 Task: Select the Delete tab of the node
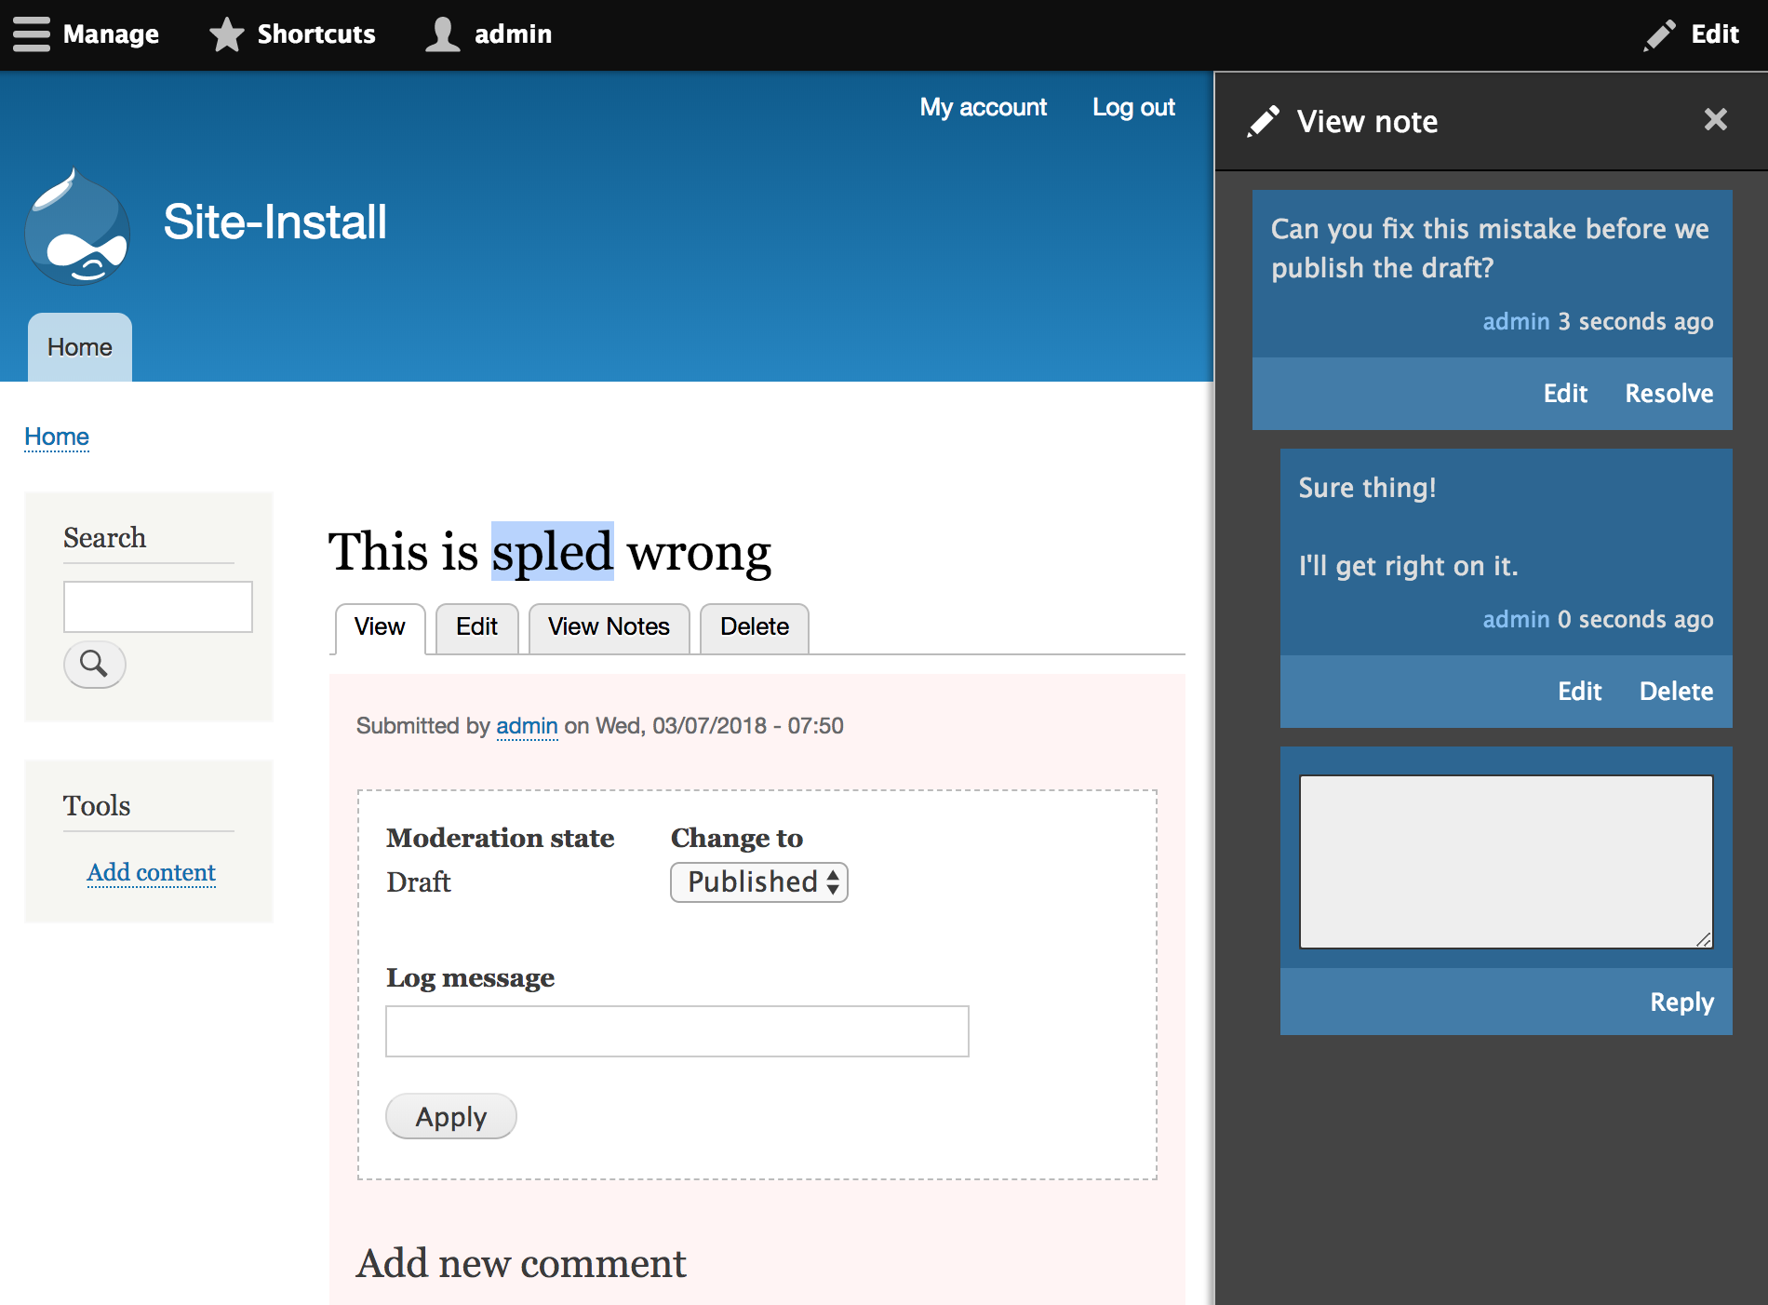click(x=754, y=627)
